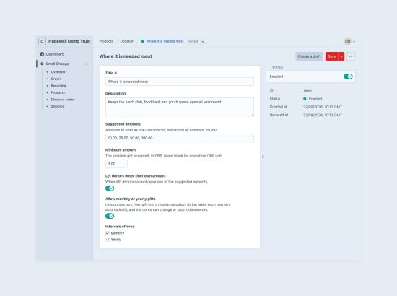Follow the Donation breadcrumb link
This screenshot has width=397, height=296.
coord(127,41)
